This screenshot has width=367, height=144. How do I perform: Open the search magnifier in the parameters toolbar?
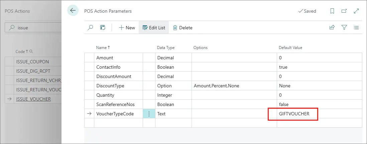click(90, 28)
